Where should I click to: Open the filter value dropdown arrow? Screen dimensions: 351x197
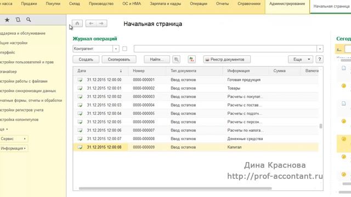320,49
